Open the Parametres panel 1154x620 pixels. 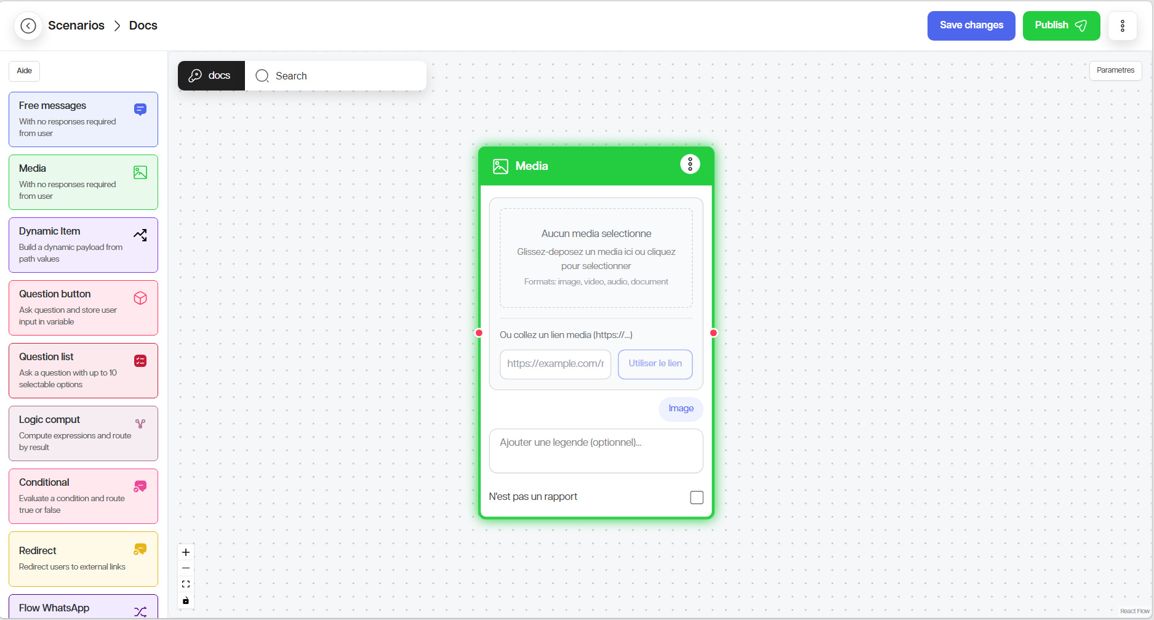click(1115, 71)
